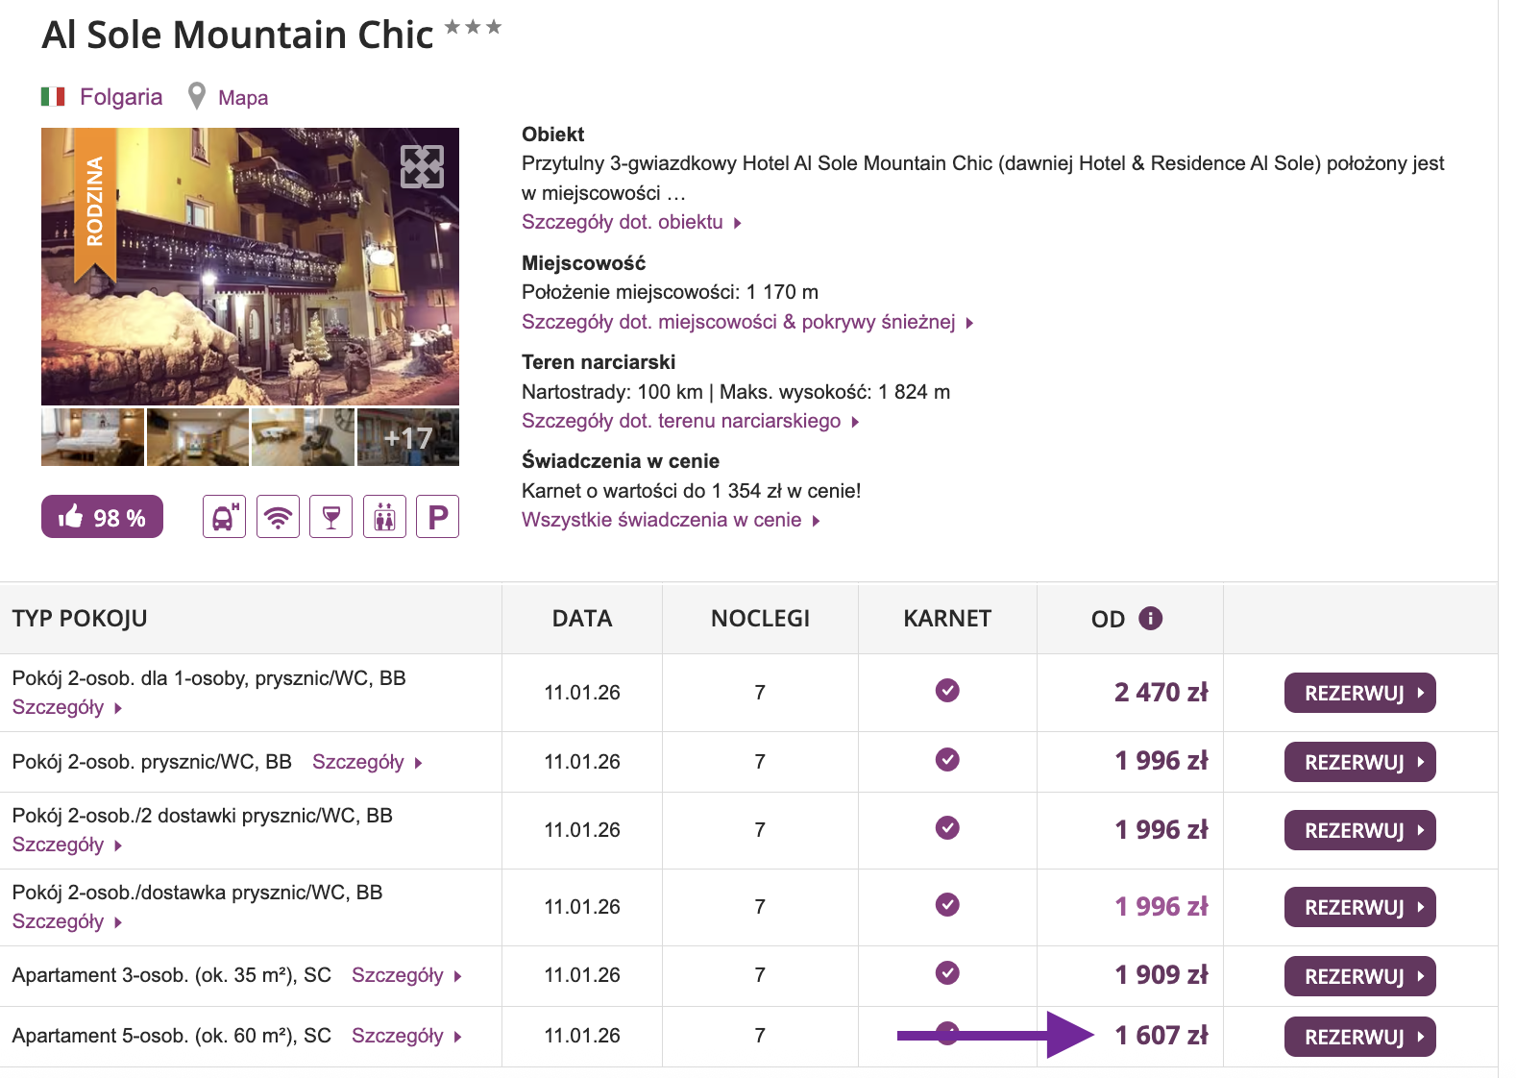Click karnet checkmark for Pokój 2-osob./dostawka

pyautogui.click(x=947, y=905)
